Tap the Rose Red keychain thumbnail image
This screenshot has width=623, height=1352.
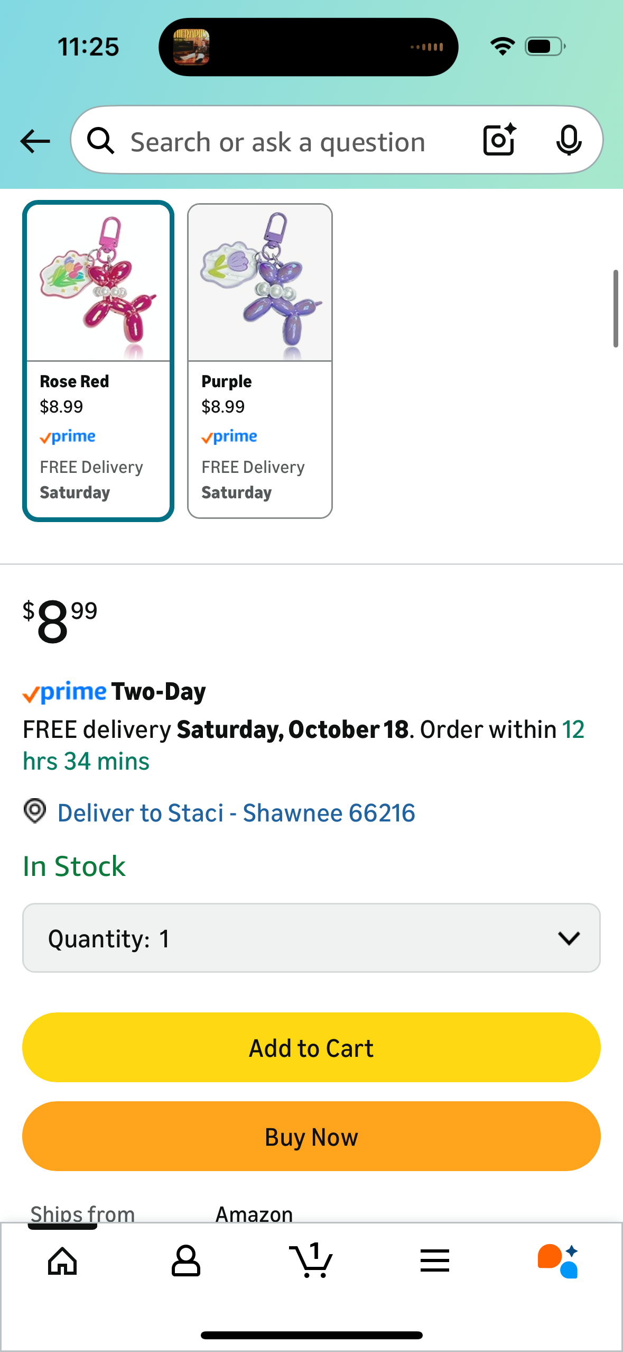98,283
